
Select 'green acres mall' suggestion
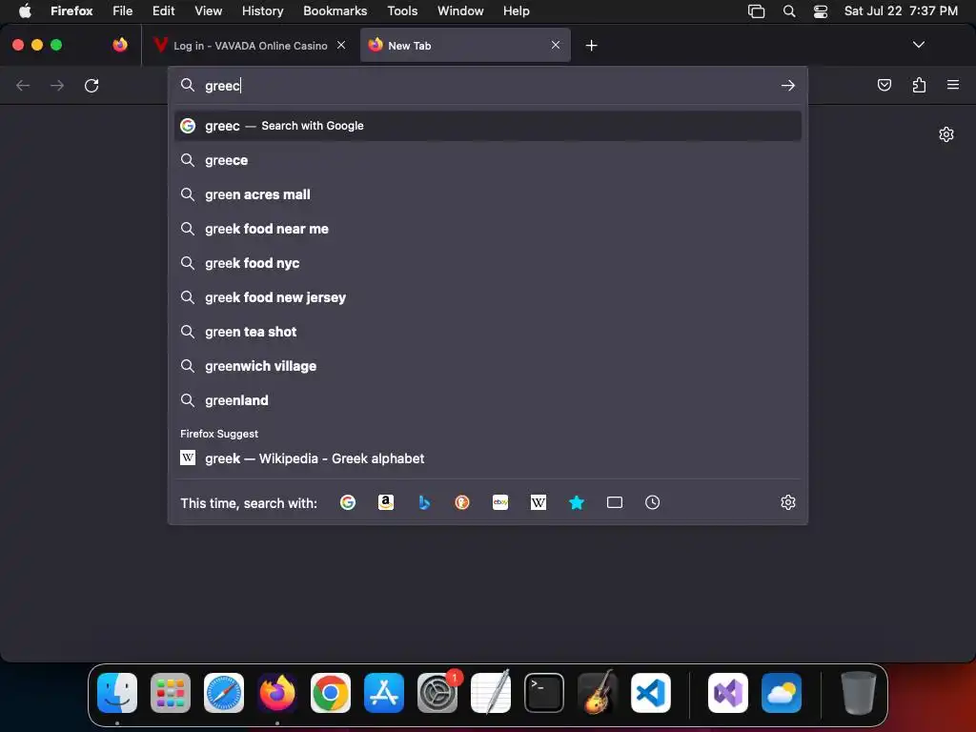[x=487, y=194]
